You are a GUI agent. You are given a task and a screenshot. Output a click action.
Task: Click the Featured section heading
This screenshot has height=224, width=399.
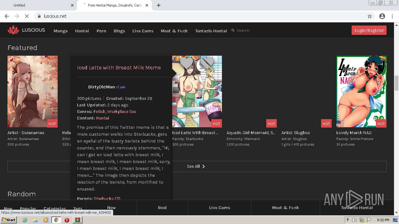click(x=22, y=48)
